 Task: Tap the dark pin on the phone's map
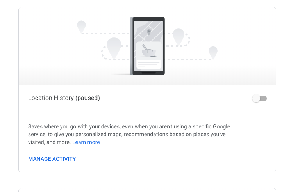(148, 32)
